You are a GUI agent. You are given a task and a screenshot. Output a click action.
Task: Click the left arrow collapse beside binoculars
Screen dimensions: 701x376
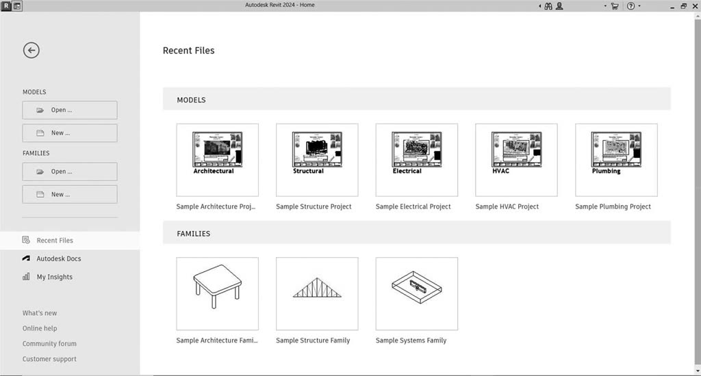click(x=539, y=6)
